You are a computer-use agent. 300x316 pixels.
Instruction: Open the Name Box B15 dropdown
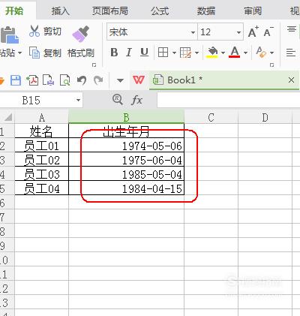pyautogui.click(x=78, y=101)
